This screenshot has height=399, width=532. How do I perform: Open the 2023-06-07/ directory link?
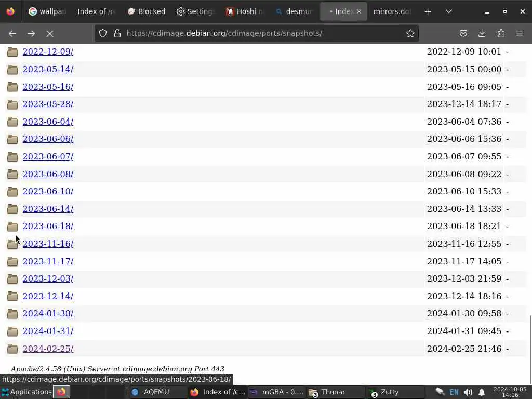tap(48, 157)
